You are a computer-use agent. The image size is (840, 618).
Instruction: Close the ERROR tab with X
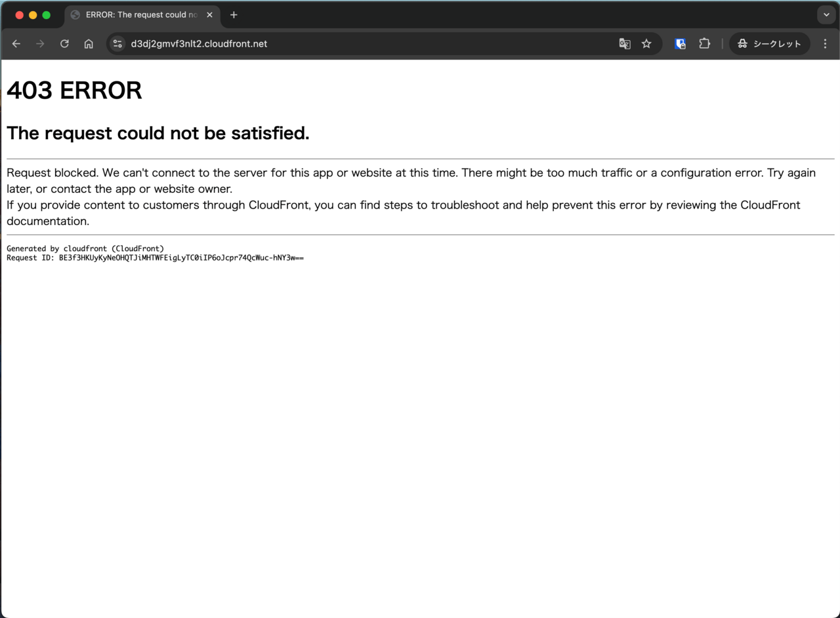click(x=209, y=15)
